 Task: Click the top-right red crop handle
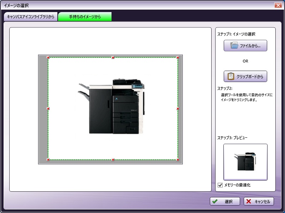(x=178, y=58)
